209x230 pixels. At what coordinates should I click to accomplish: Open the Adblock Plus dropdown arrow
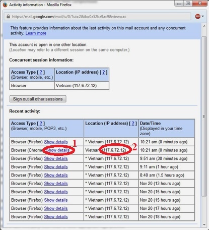(203, 16)
